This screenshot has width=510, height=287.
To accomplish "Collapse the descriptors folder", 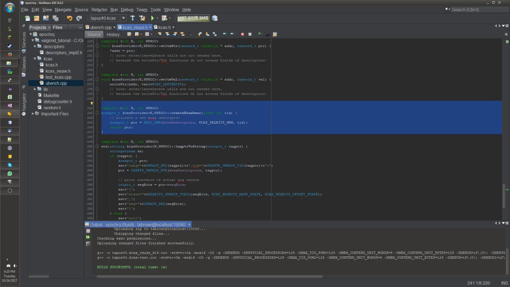I will pyautogui.click(x=35, y=47).
